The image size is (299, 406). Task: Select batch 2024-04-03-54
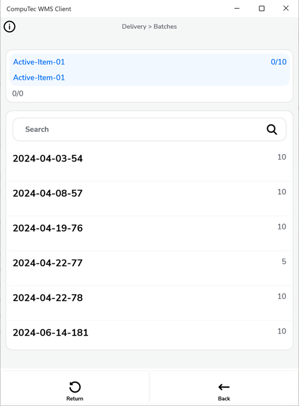point(149,164)
